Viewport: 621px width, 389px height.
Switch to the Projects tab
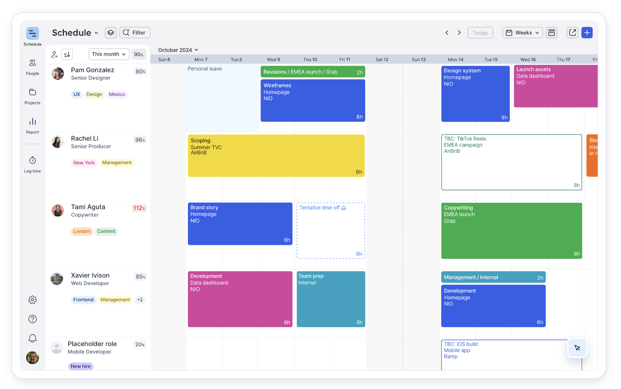coord(33,96)
